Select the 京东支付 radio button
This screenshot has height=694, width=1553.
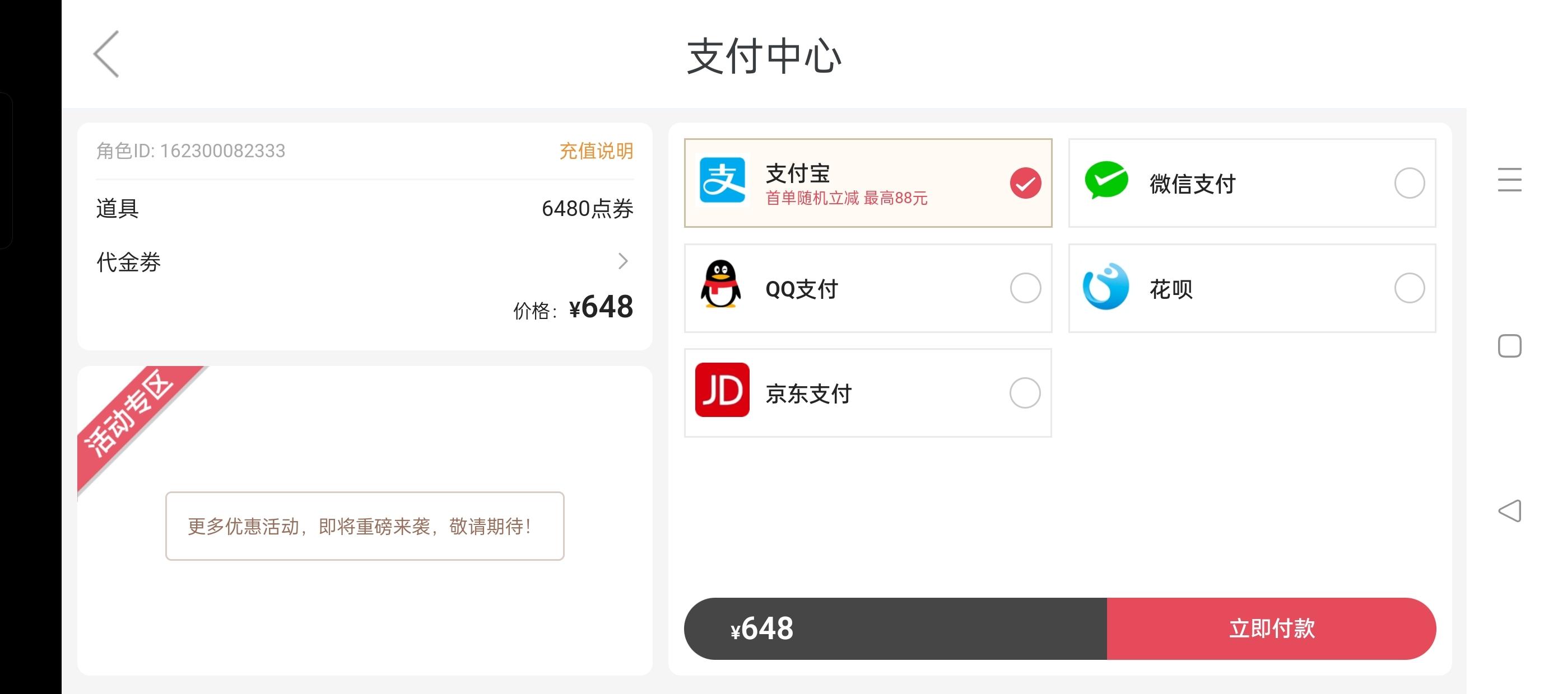(1025, 393)
